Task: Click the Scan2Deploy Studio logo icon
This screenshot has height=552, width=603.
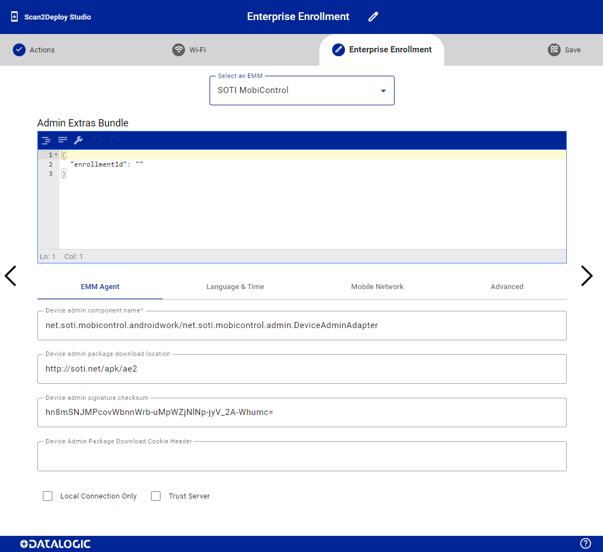Action: (x=14, y=17)
